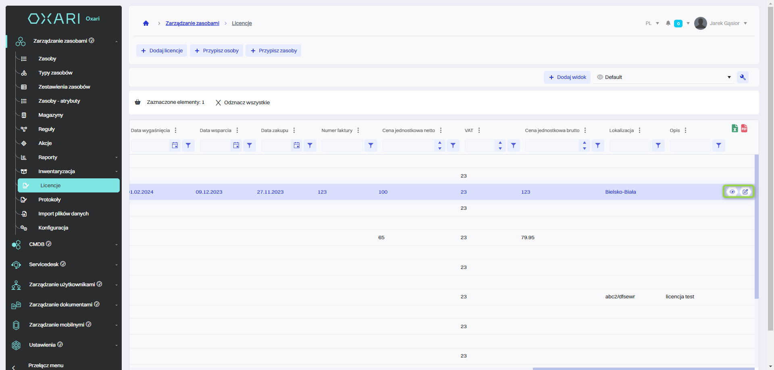Click the home breadcrumb icon
This screenshot has width=774, height=370.
[146, 23]
